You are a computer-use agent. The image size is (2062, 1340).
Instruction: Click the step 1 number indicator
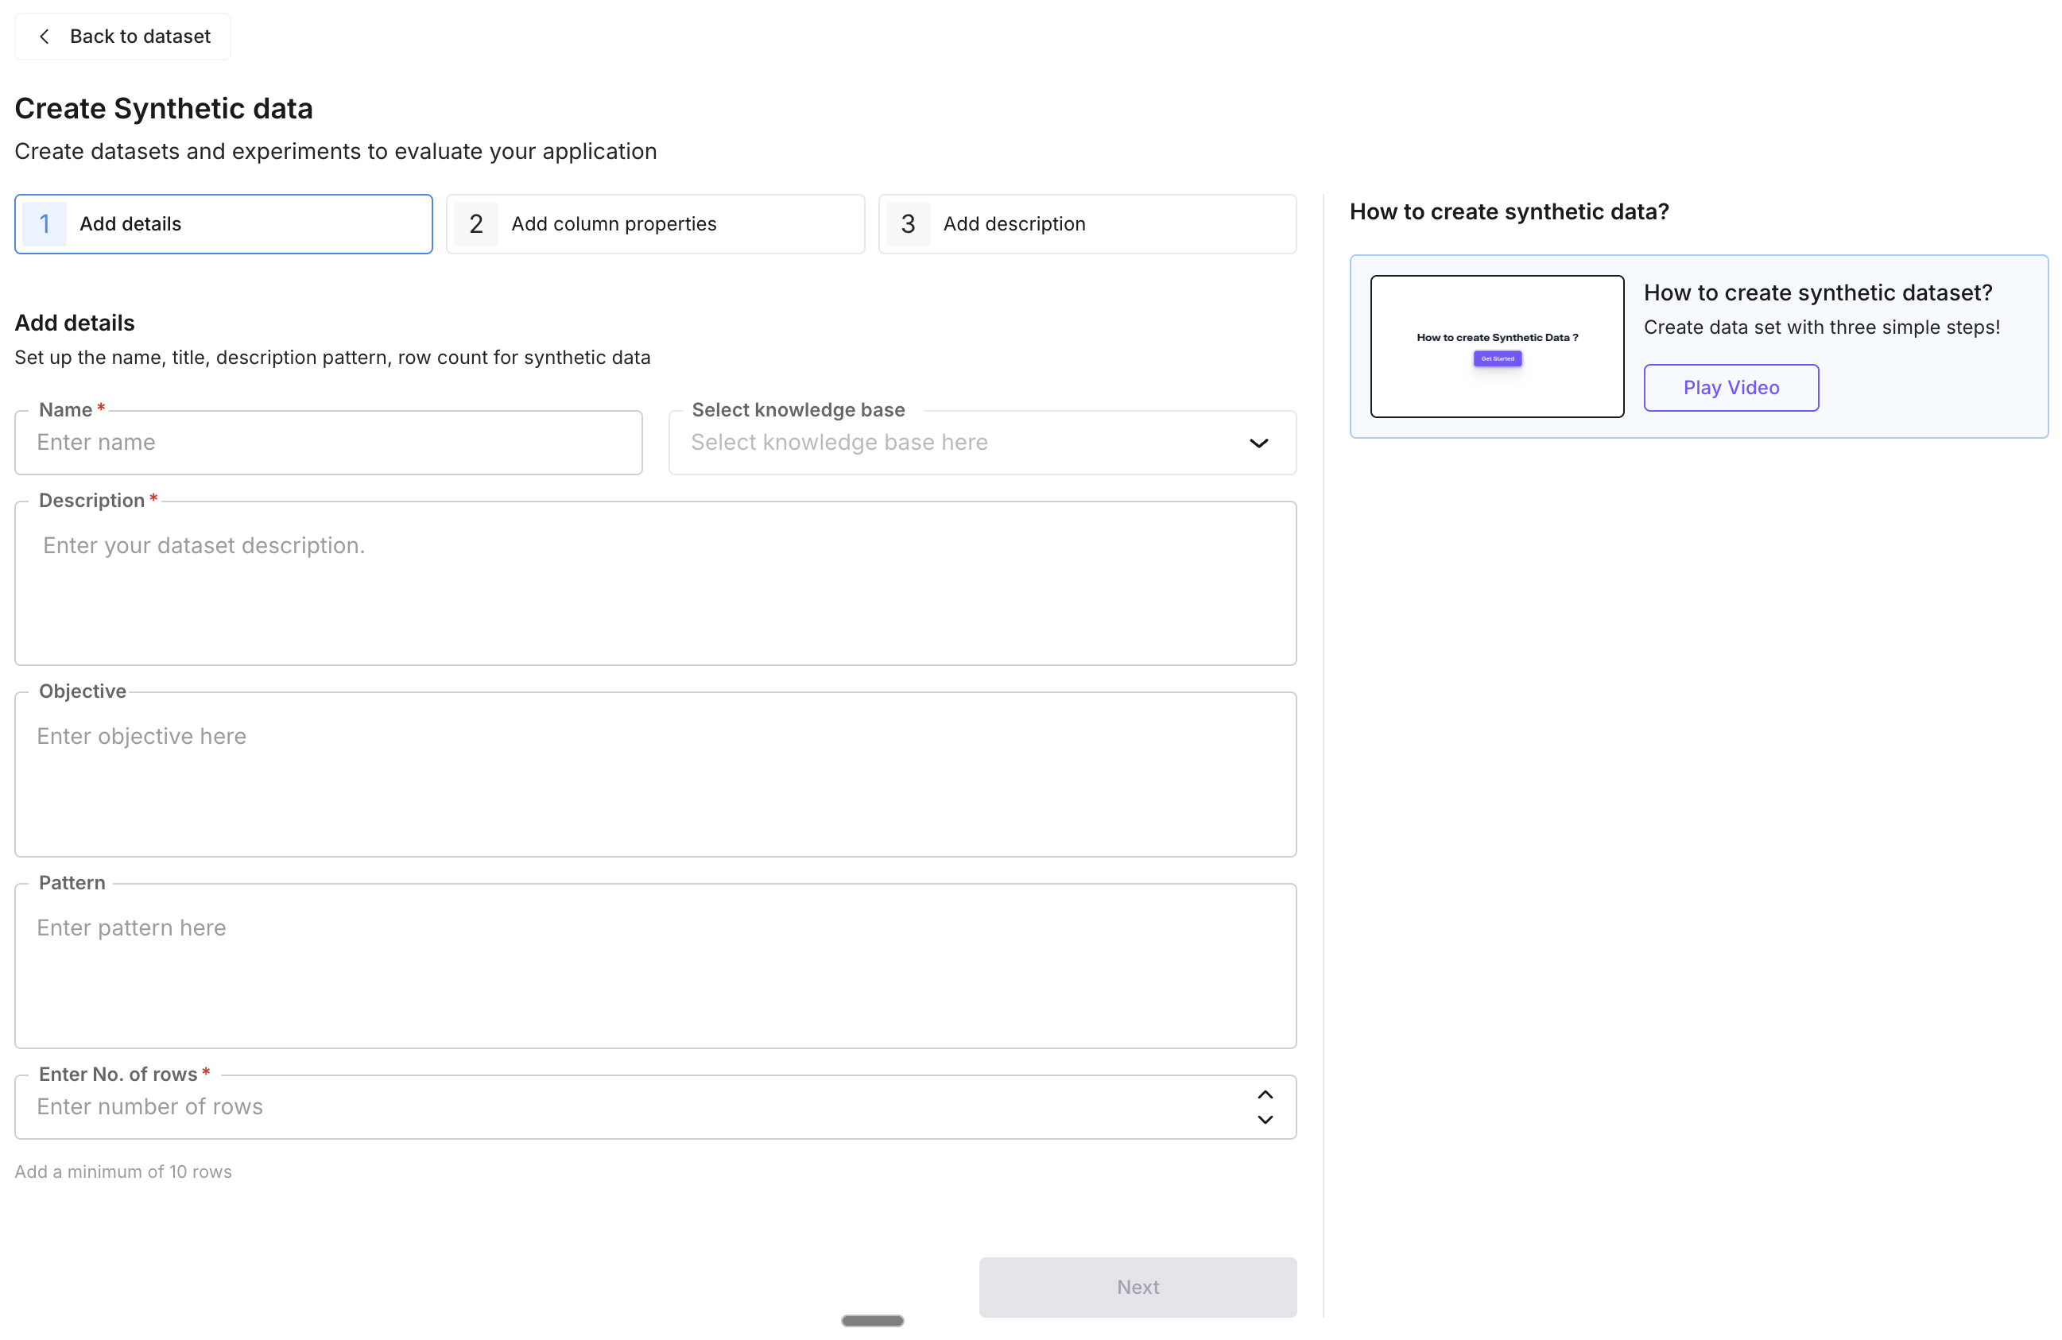(45, 223)
